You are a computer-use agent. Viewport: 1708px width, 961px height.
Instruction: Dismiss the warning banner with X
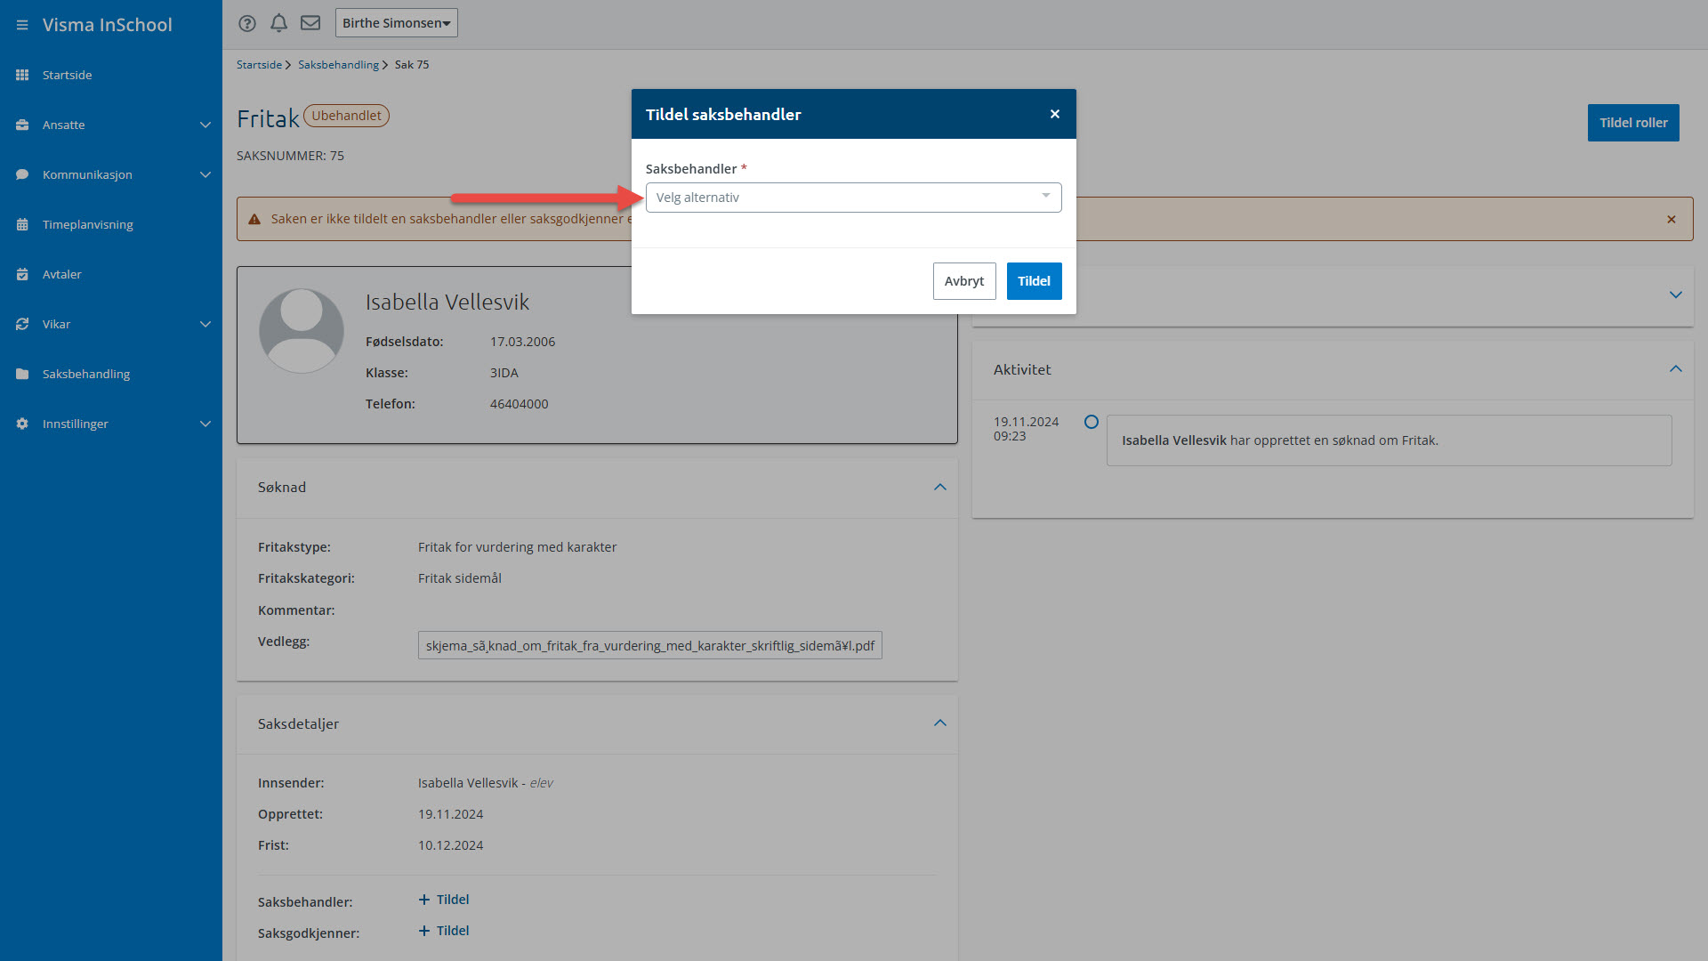click(x=1672, y=219)
